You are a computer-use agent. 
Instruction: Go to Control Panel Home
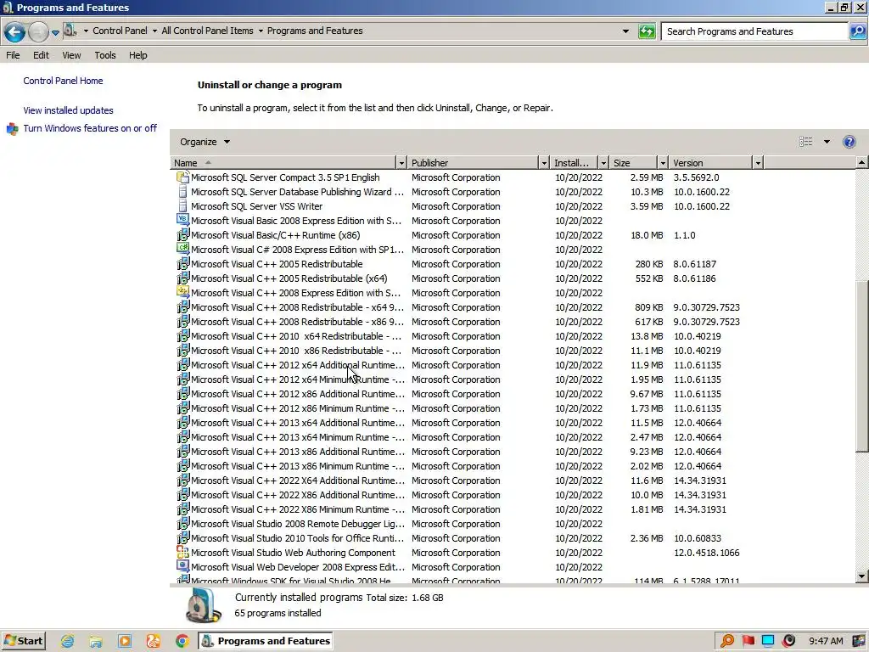(x=63, y=81)
